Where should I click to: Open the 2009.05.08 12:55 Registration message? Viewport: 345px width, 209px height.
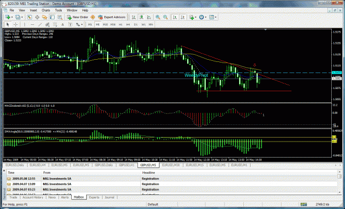(172, 179)
